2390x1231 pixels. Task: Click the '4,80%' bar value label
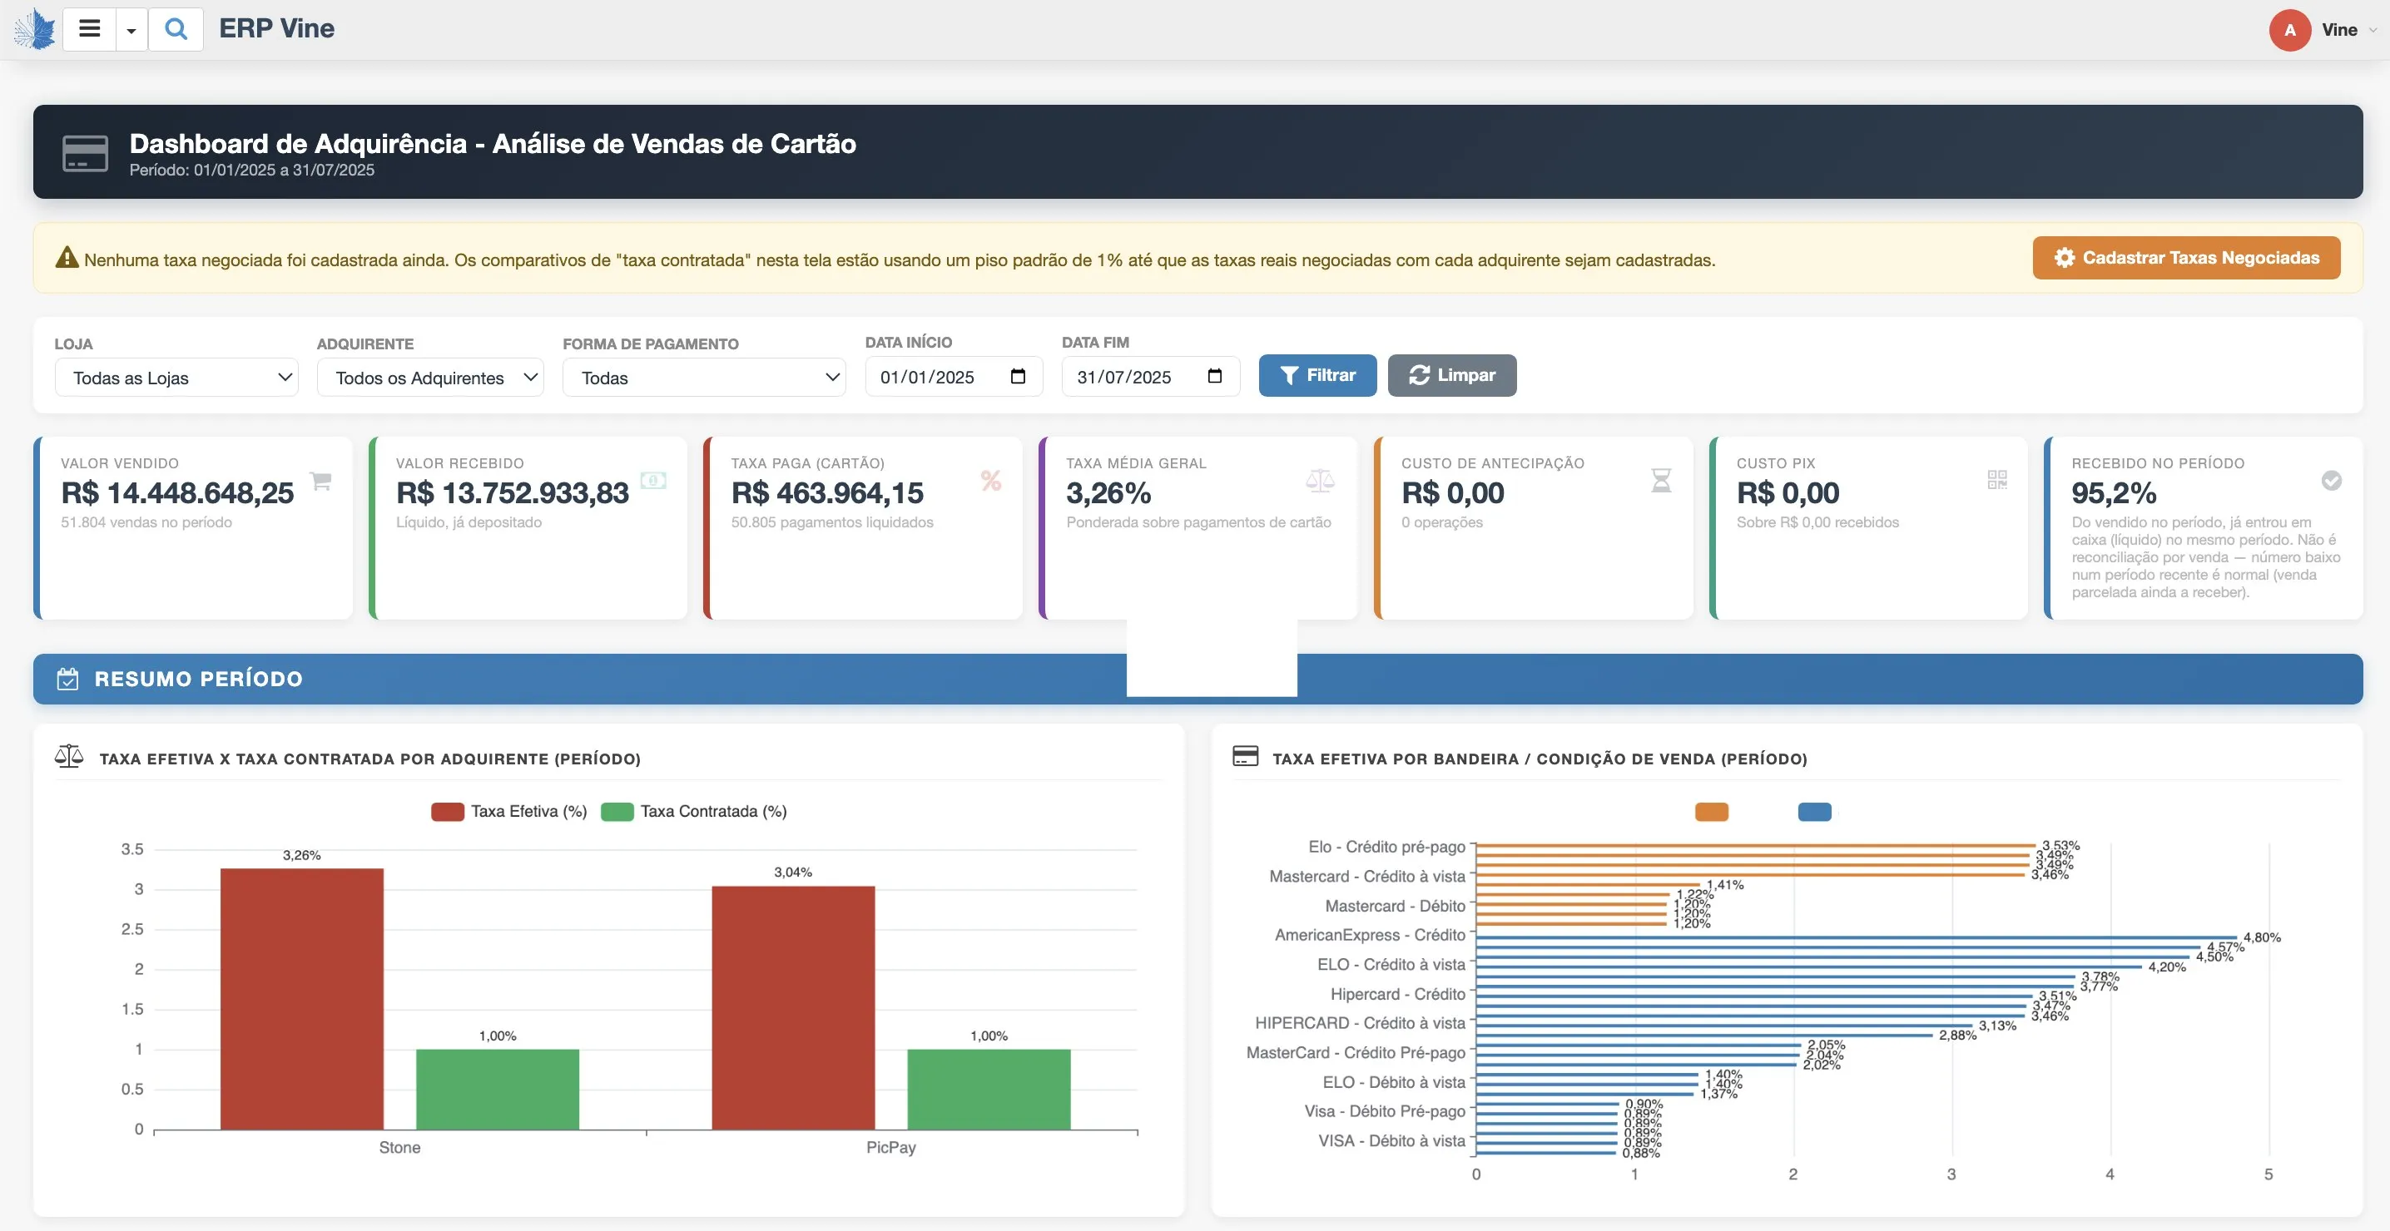coord(2262,938)
